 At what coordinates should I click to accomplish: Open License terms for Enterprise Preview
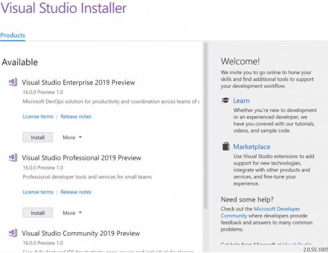[38, 117]
